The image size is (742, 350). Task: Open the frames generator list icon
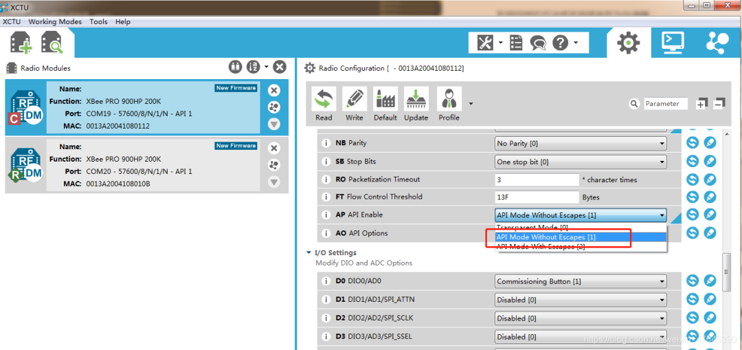click(x=516, y=43)
